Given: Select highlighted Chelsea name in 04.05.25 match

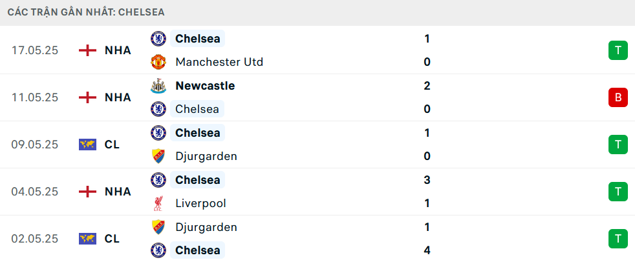Looking at the screenshot, I should click(198, 179).
